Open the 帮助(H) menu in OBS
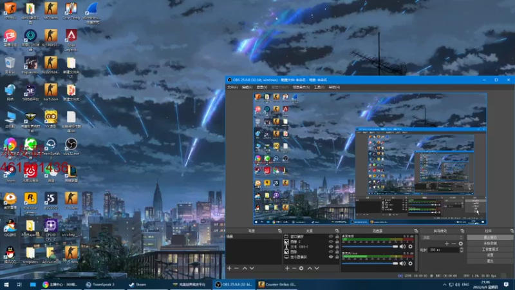 coord(334,88)
